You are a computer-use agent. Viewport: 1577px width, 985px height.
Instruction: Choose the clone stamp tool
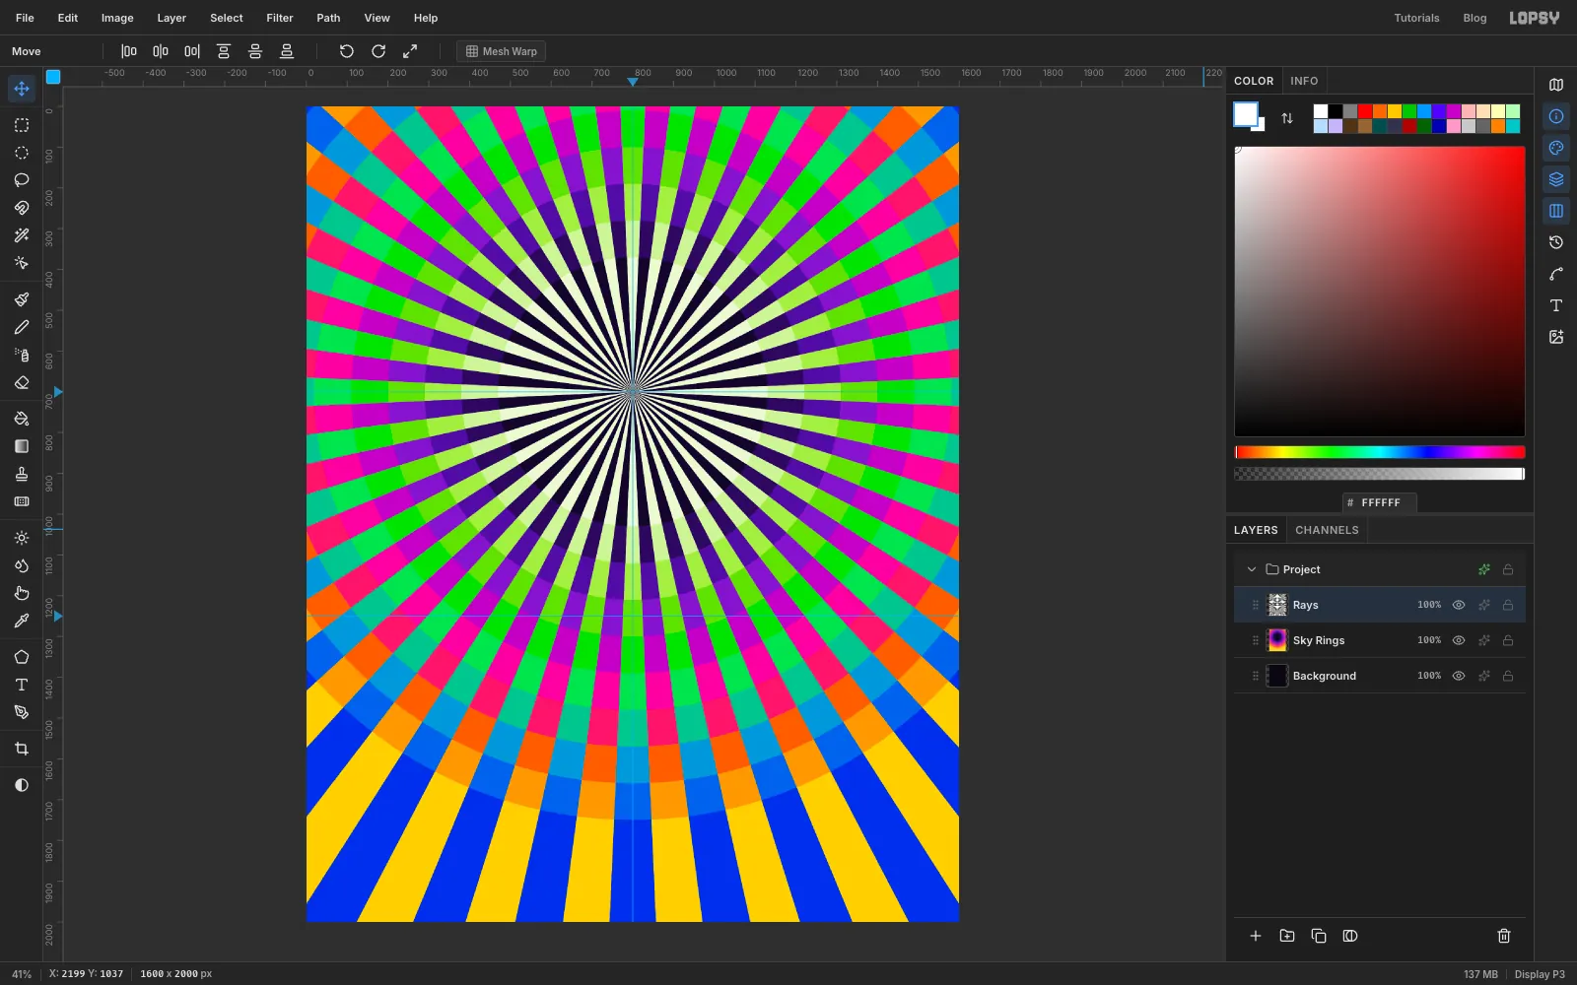22,474
